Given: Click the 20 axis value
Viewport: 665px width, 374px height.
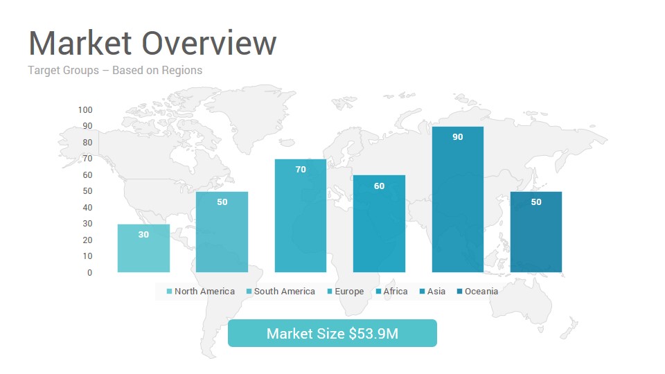Looking at the screenshot, I should (87, 240).
